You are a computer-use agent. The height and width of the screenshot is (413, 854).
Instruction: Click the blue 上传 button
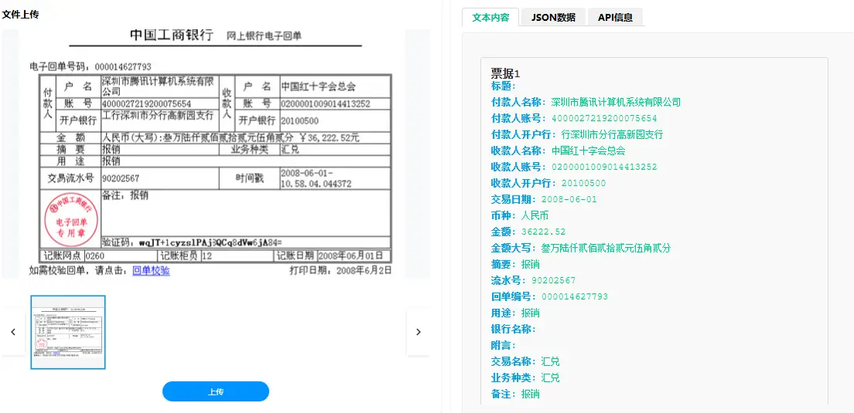tap(216, 392)
